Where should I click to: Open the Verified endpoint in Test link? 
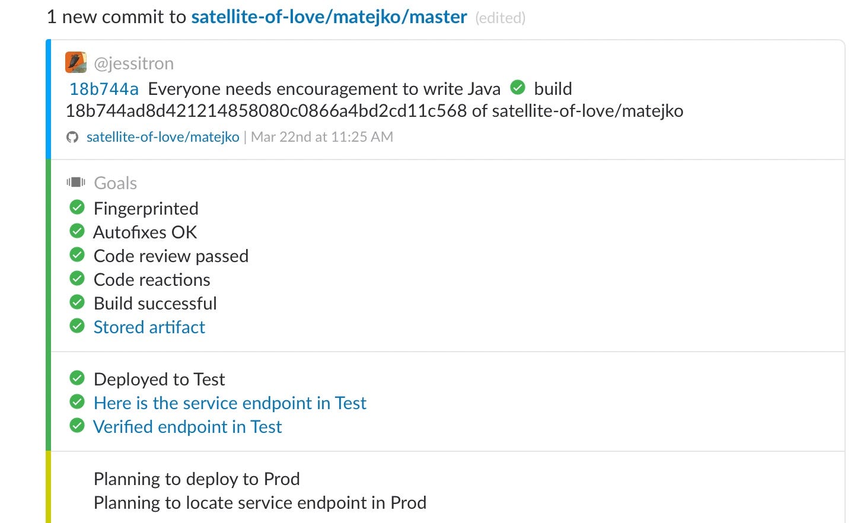coord(187,427)
